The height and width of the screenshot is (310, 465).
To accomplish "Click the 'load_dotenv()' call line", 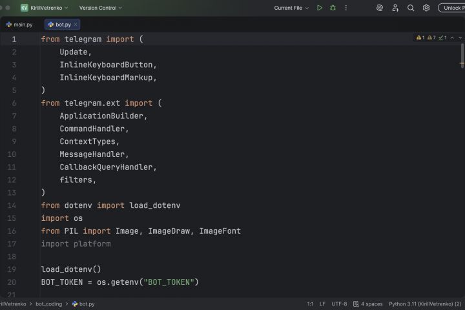I will [71, 269].
